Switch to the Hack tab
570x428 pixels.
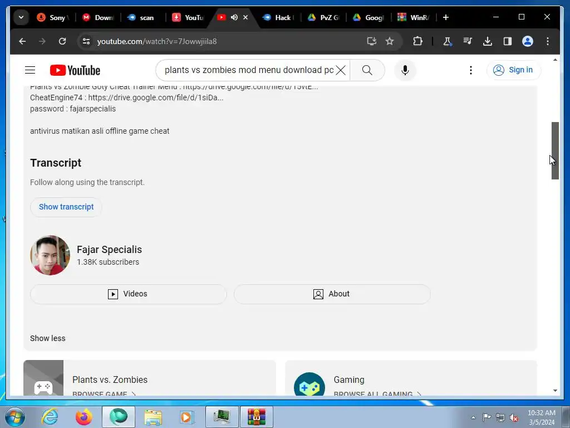(x=278, y=17)
